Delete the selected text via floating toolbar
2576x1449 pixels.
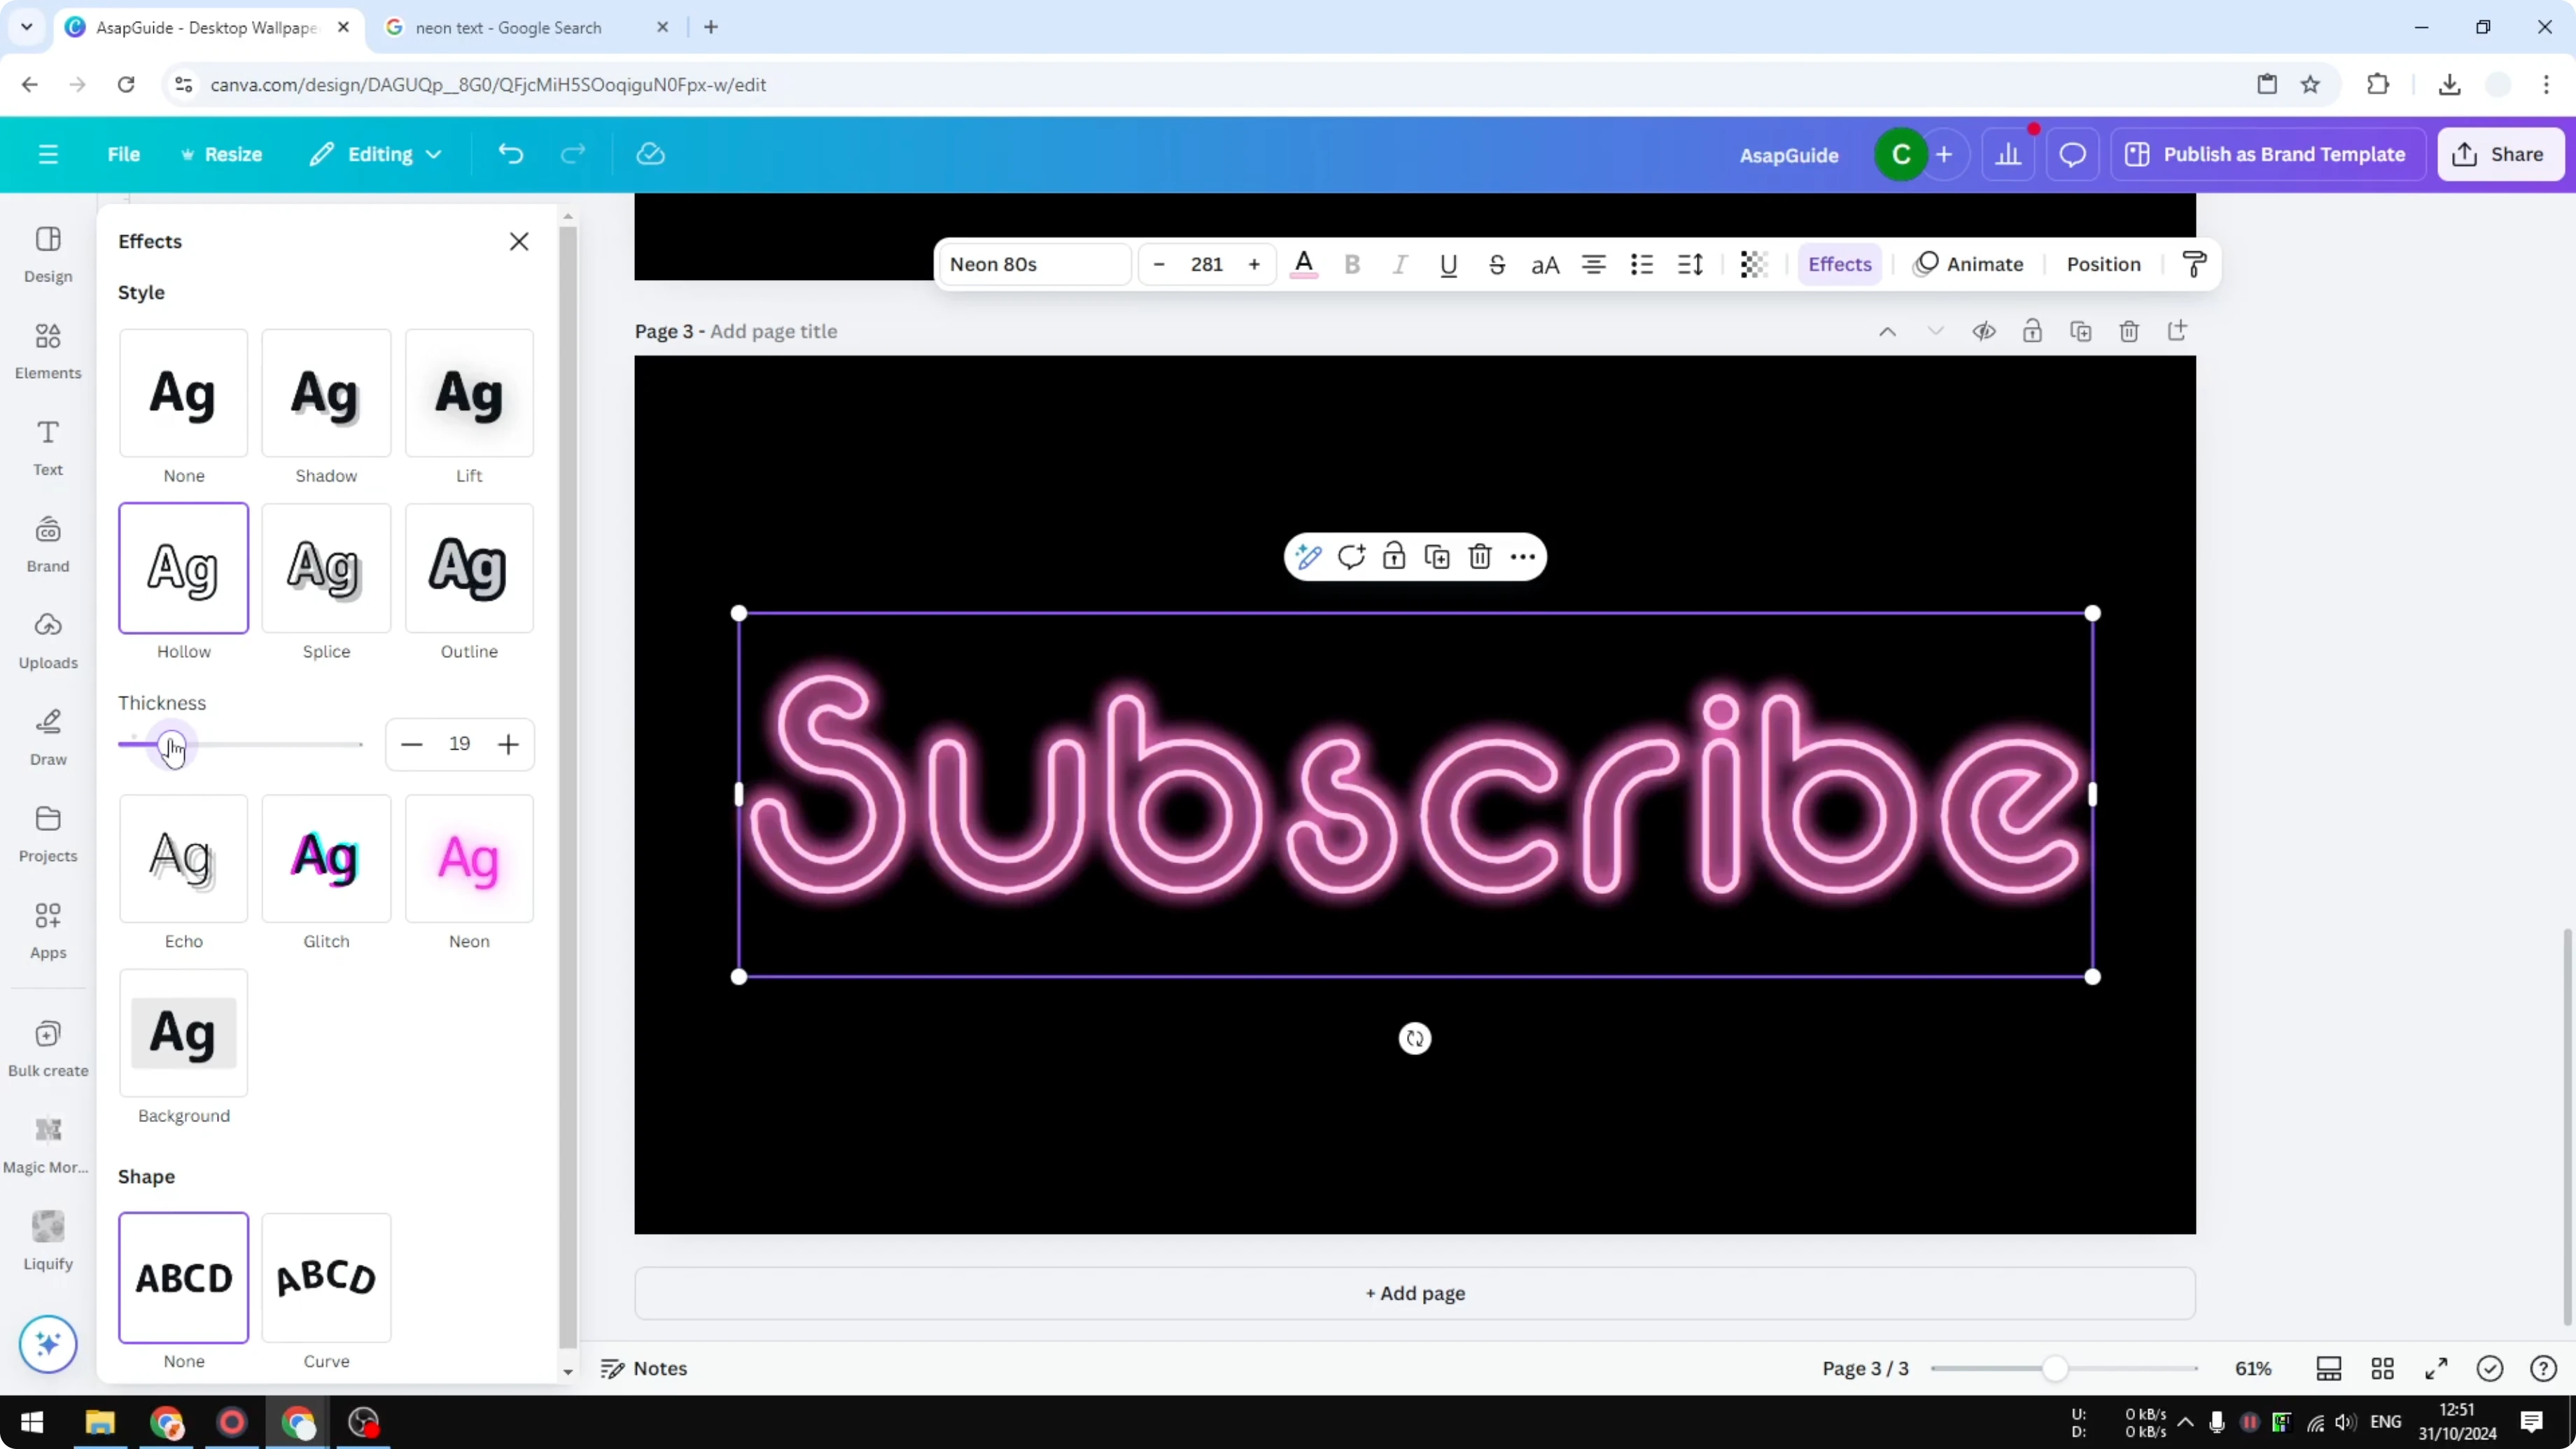pos(1480,556)
